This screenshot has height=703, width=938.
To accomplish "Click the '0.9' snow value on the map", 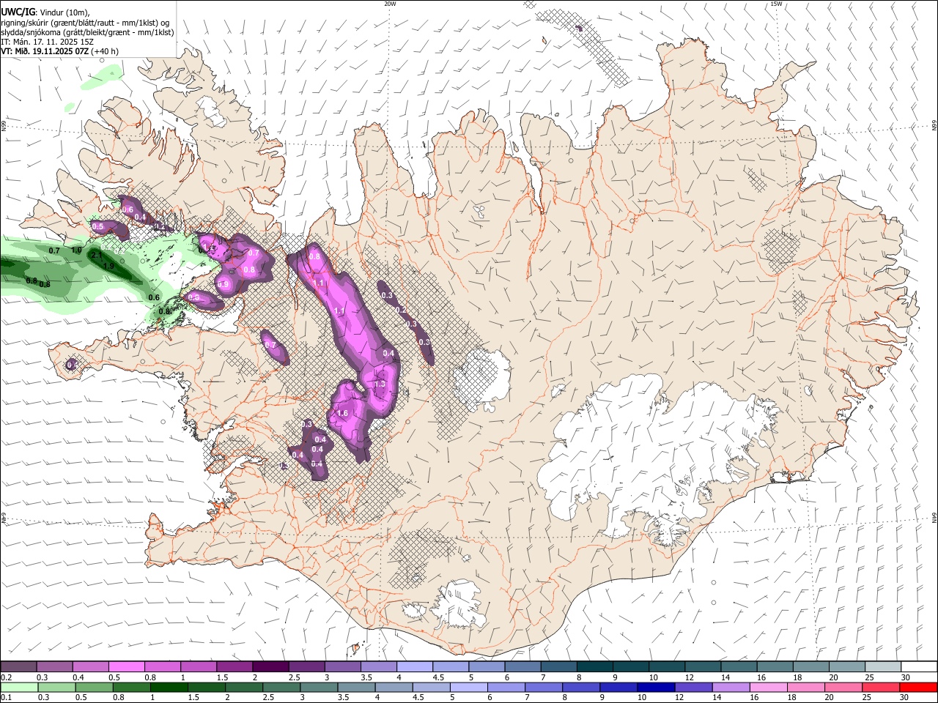I will (224, 284).
